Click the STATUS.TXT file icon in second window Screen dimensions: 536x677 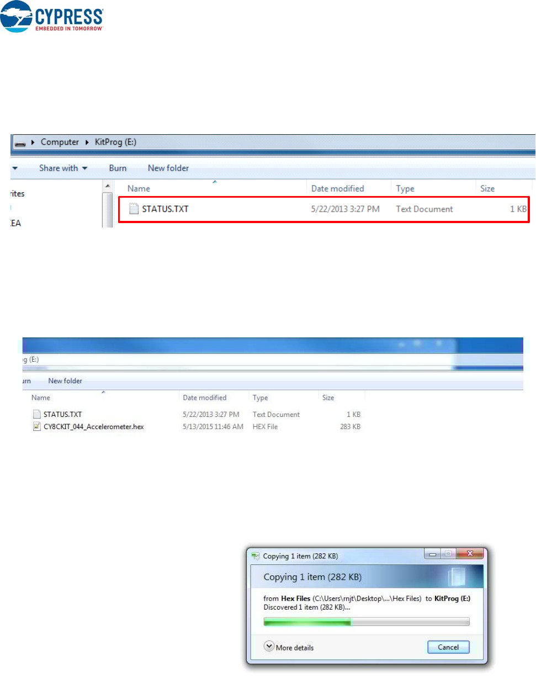click(x=36, y=414)
